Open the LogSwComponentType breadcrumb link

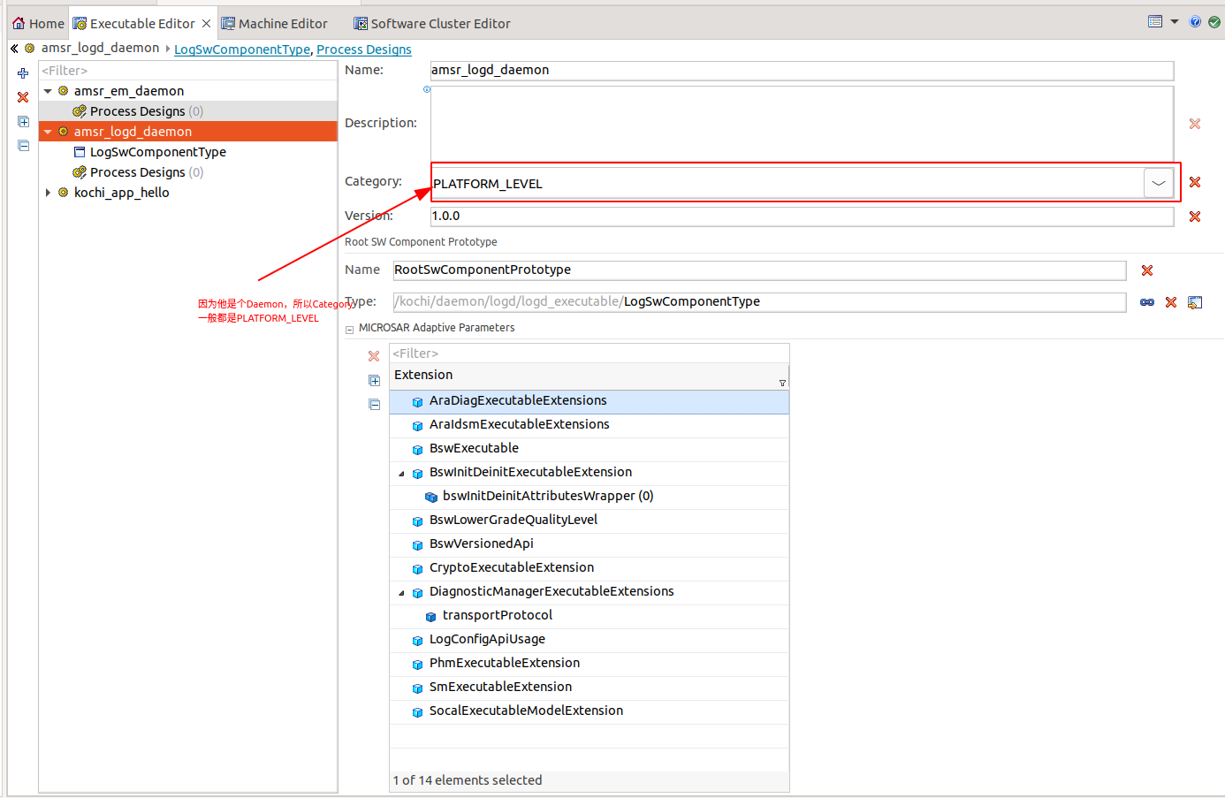click(x=242, y=49)
